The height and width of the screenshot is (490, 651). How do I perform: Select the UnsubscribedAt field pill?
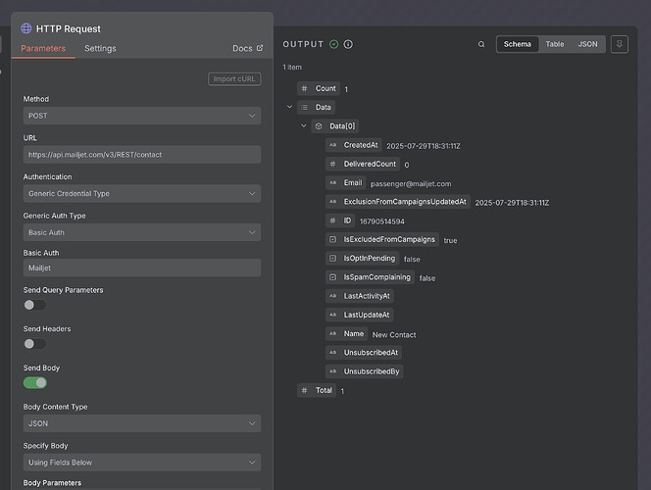pyautogui.click(x=364, y=353)
